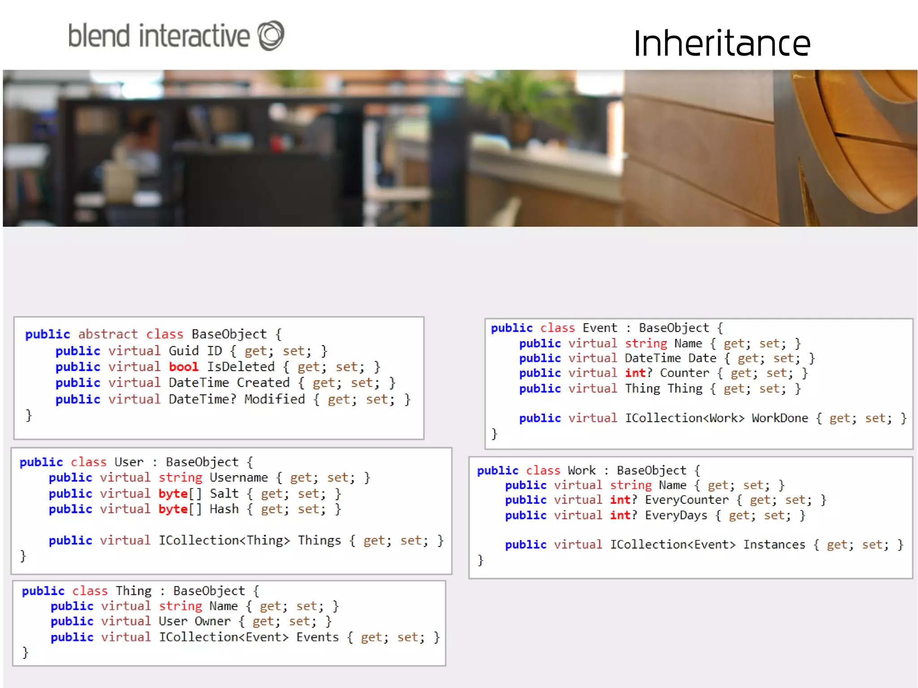The height and width of the screenshot is (688, 918).
Task: Click the Event class declaration line
Action: click(607, 328)
